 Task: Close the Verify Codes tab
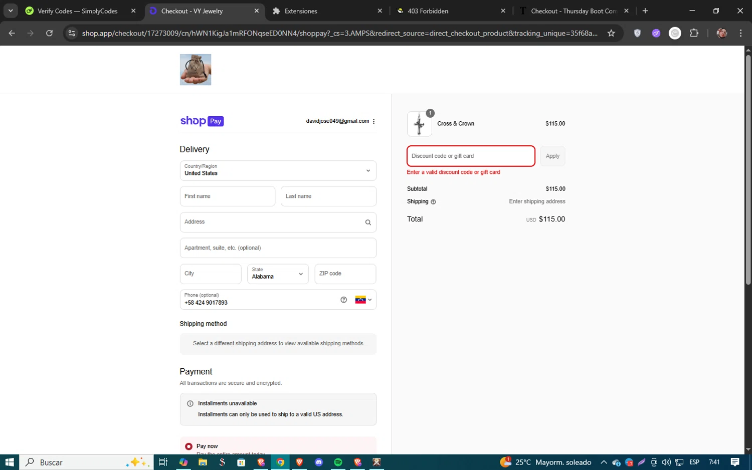133,11
